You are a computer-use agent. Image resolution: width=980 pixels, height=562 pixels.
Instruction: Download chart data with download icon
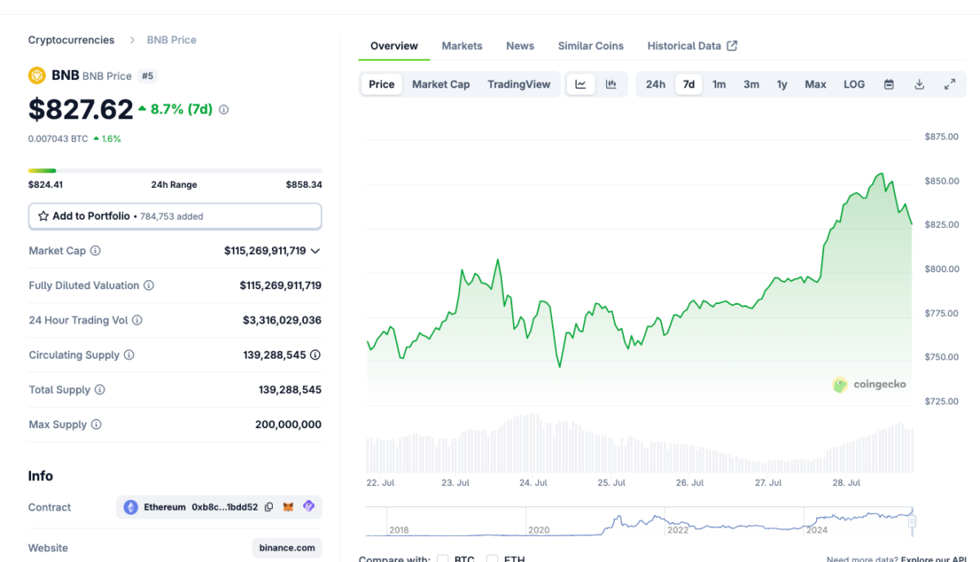click(x=920, y=84)
